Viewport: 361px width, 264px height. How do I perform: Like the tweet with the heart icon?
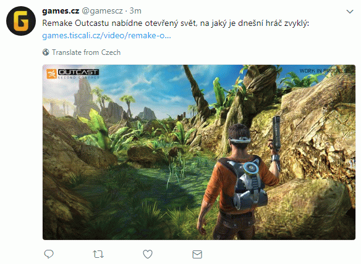pos(148,254)
